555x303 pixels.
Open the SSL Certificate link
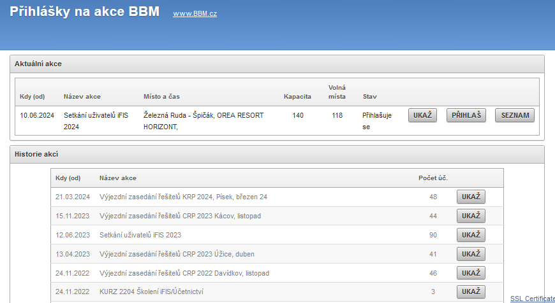[532, 299]
